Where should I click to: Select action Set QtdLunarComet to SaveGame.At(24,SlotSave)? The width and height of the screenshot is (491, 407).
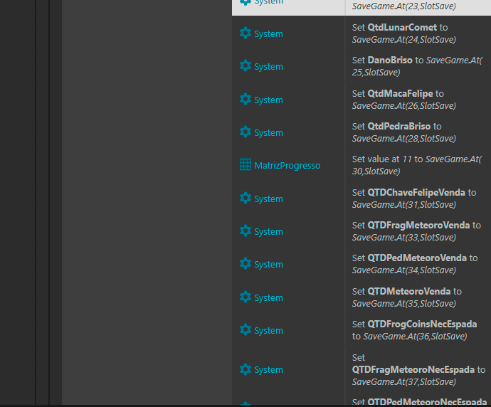point(404,33)
